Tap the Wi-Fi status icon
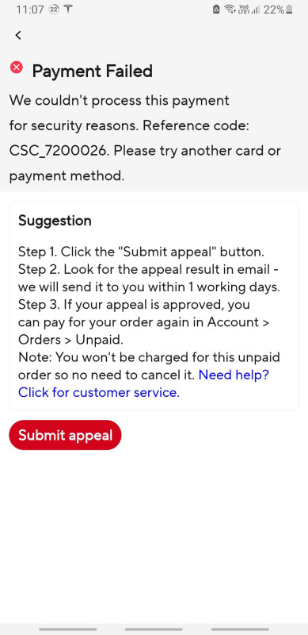308x635 pixels. 230,10
